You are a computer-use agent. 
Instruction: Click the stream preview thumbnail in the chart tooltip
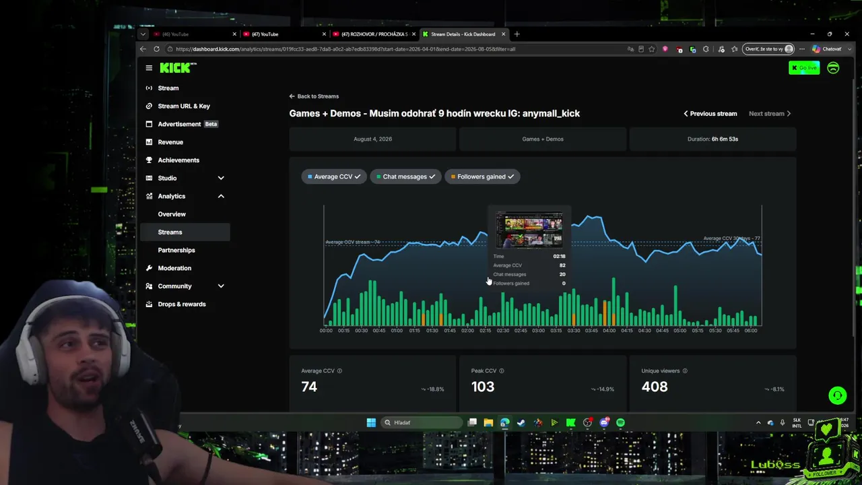click(x=529, y=230)
